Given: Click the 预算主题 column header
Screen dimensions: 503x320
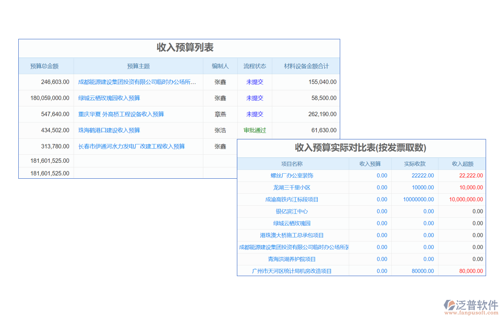Looking at the screenshot, I should (138, 66).
